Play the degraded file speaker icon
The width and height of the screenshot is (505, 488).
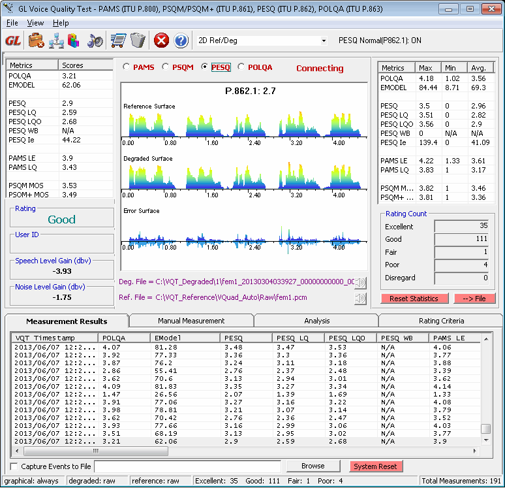(x=360, y=283)
